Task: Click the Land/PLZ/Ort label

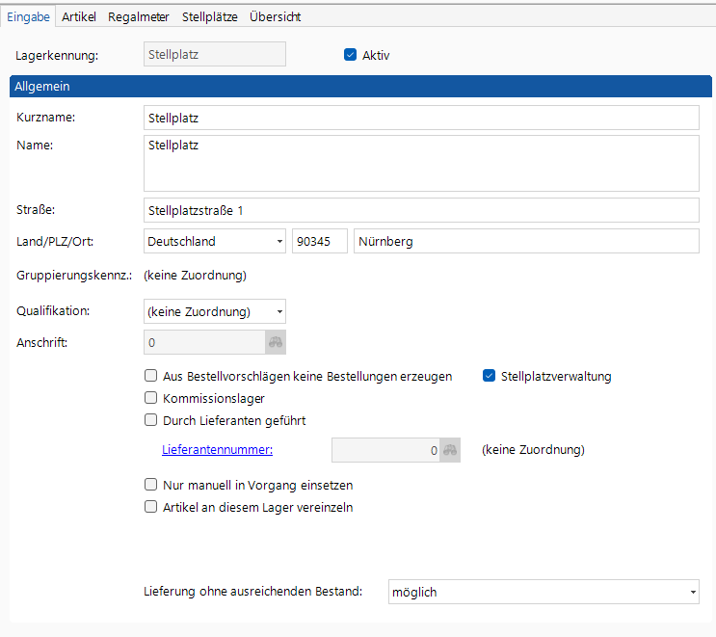Action: point(55,241)
